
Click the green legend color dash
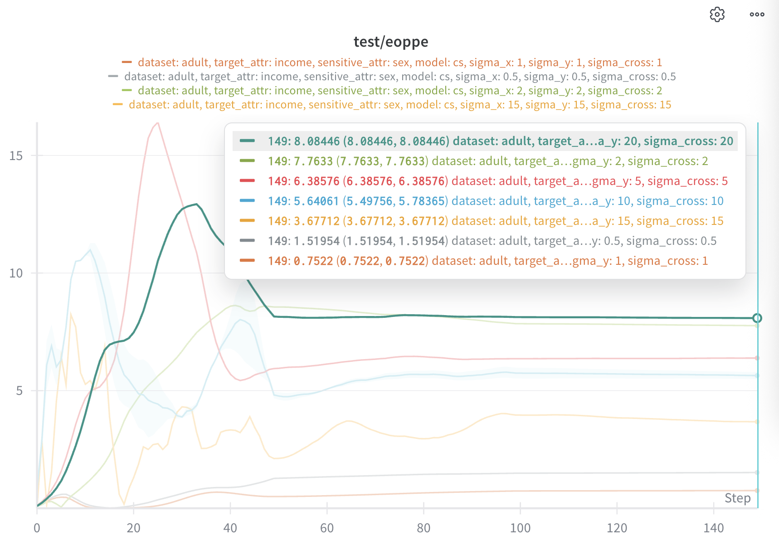tap(127, 90)
